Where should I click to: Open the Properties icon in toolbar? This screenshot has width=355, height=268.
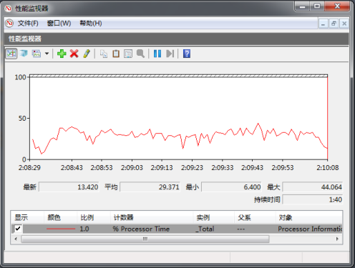click(x=128, y=54)
